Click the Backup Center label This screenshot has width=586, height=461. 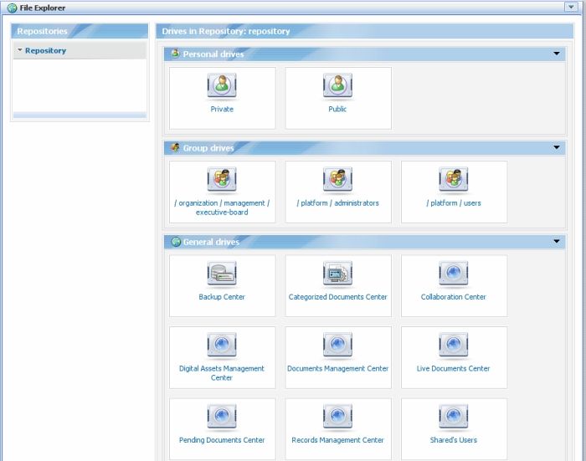(x=222, y=297)
